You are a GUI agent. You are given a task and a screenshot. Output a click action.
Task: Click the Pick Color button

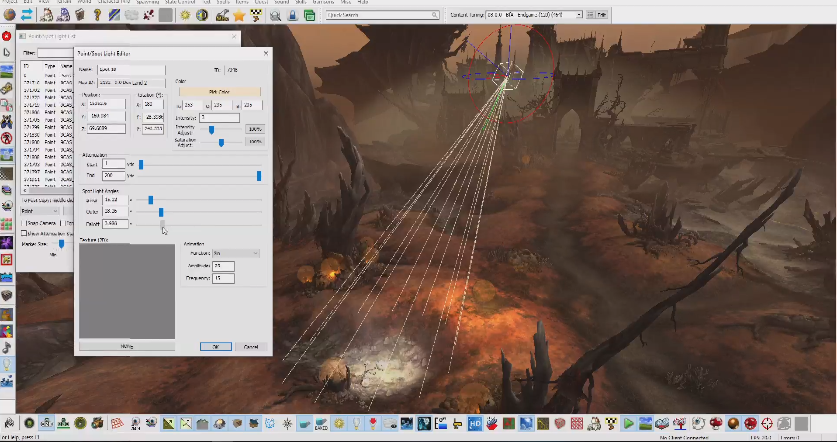pos(219,92)
